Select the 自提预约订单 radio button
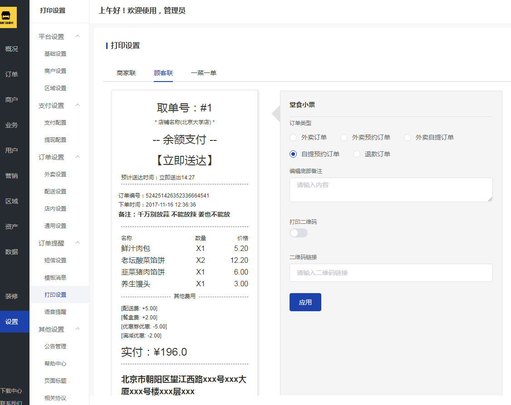Screen dimensions: 511x405 click(293, 154)
